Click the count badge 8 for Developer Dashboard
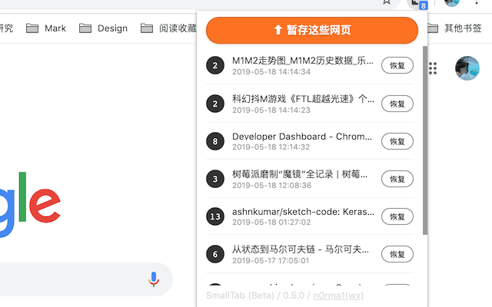 215,141
